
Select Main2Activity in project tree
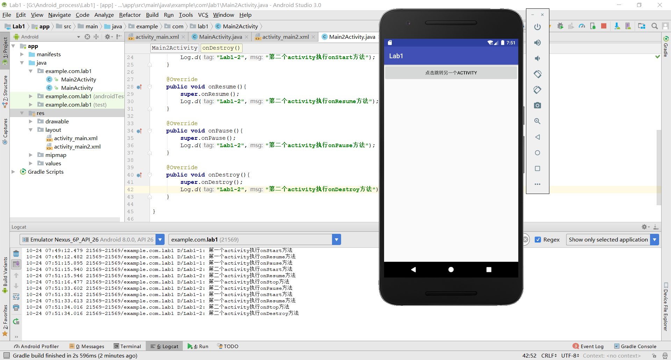coord(78,80)
